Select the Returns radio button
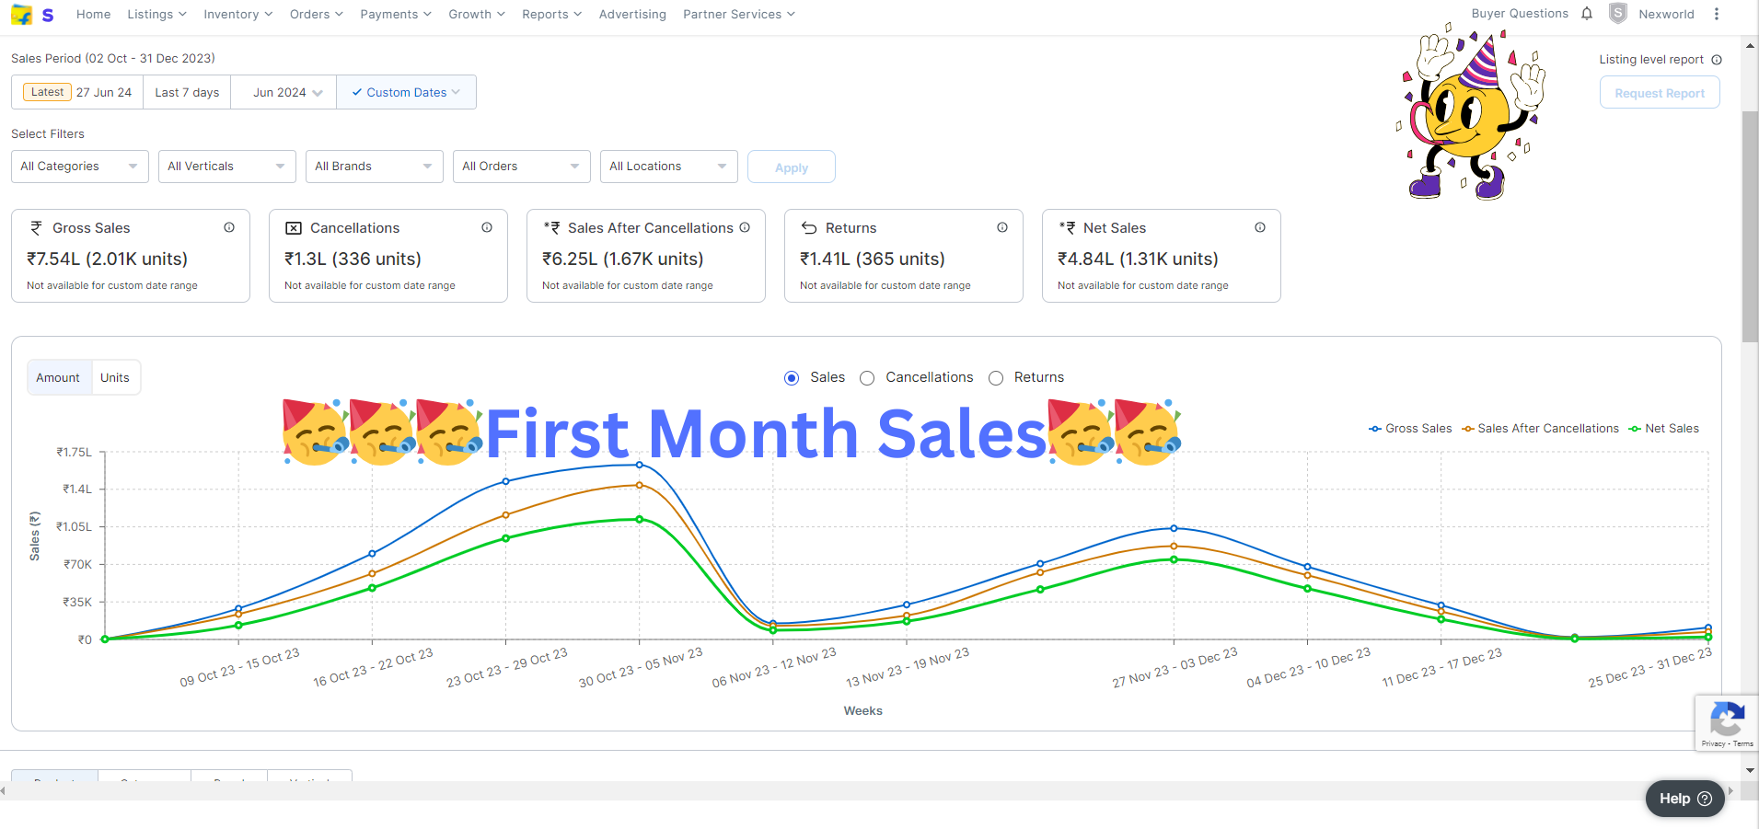The height and width of the screenshot is (829, 1759). pos(996,378)
